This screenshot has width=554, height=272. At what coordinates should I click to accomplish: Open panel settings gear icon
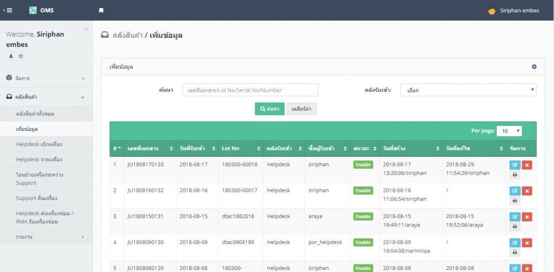coord(534,67)
